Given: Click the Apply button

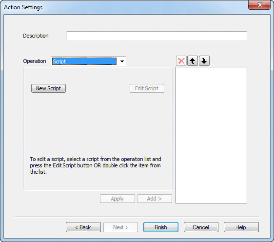Looking at the screenshot, I should pyautogui.click(x=117, y=199).
